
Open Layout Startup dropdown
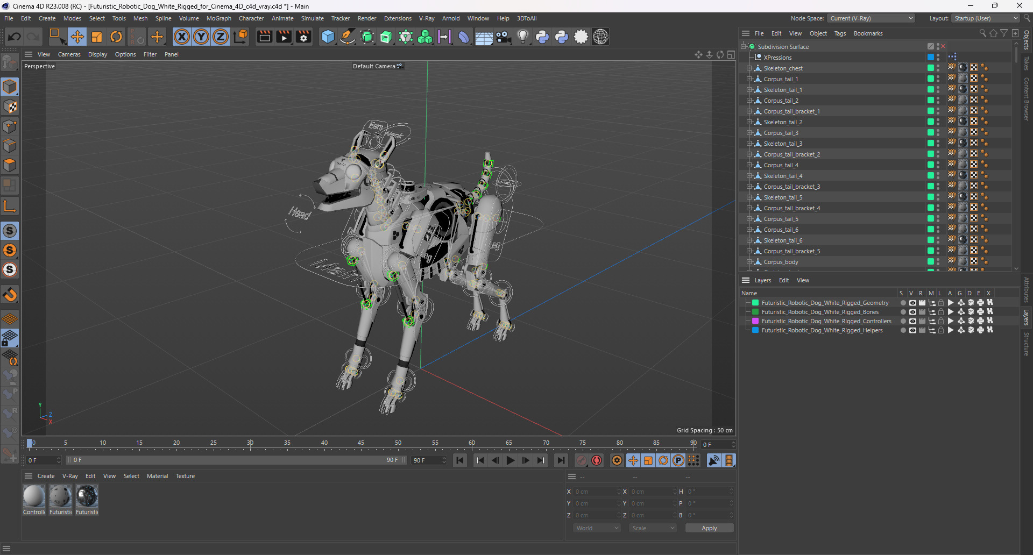click(986, 18)
